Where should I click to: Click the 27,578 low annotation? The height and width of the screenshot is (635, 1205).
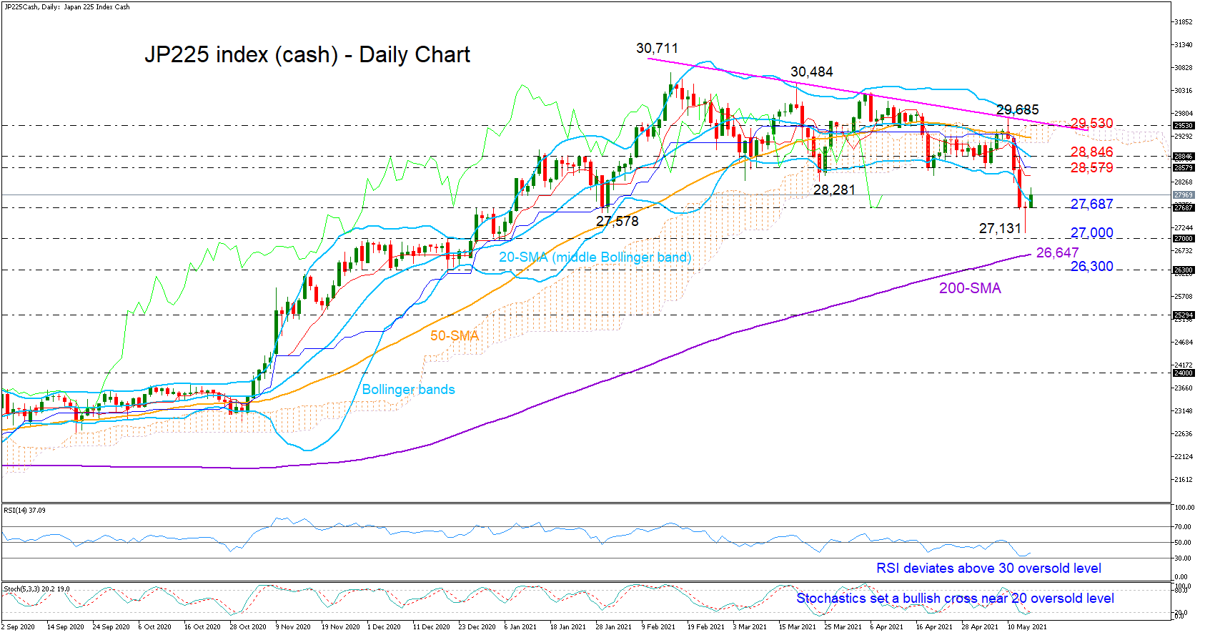coord(618,222)
